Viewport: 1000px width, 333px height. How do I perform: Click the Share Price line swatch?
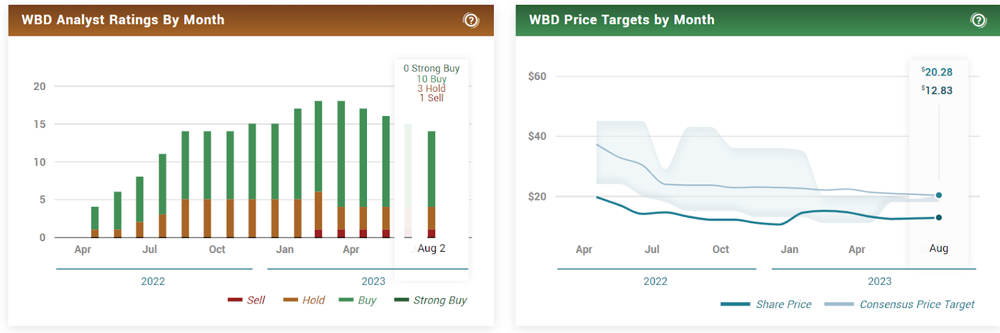735,304
